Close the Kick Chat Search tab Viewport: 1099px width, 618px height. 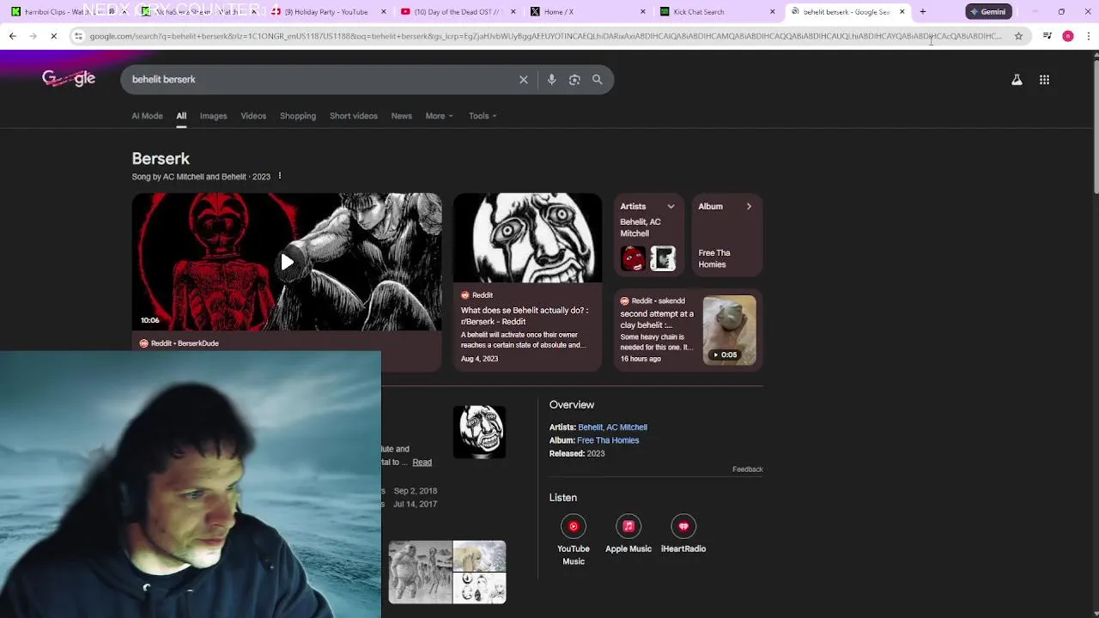[772, 12]
